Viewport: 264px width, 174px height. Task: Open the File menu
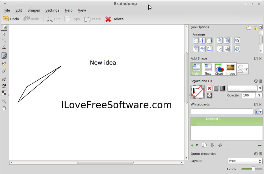[x=7, y=10]
